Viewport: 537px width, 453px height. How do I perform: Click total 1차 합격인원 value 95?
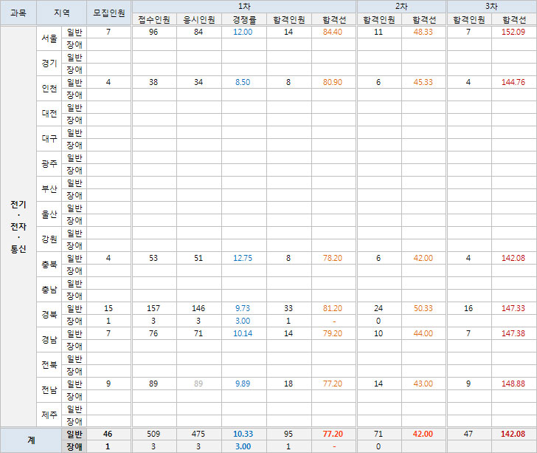[x=288, y=434]
